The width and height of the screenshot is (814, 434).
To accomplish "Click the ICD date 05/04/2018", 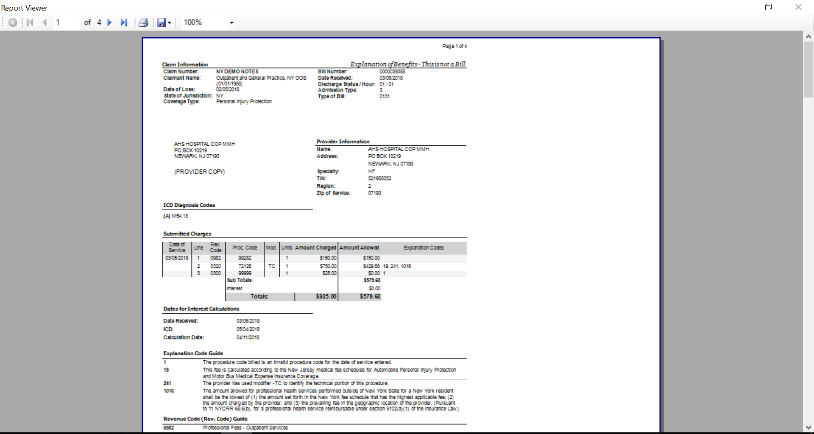I will (248, 329).
